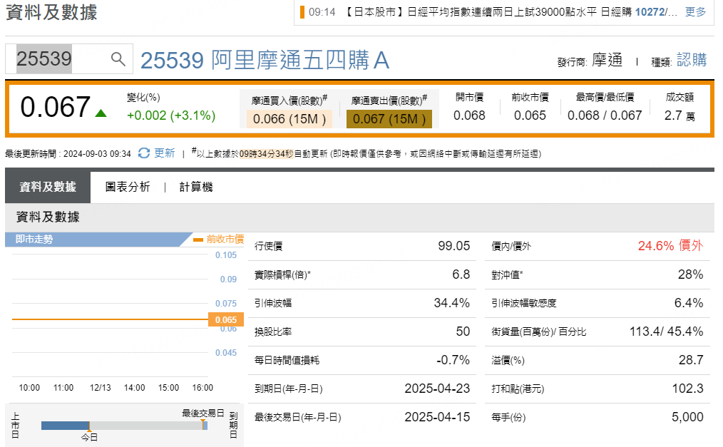Viewport: 723px width, 447px height.
Task: Click the 24.6% 價外 value
Action: 670,246
